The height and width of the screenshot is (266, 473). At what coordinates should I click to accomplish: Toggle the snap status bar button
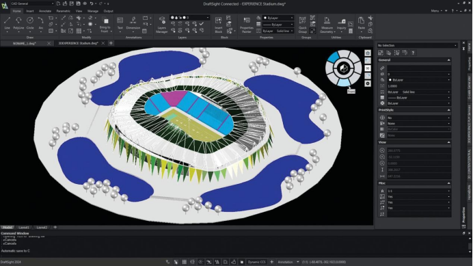point(176,262)
